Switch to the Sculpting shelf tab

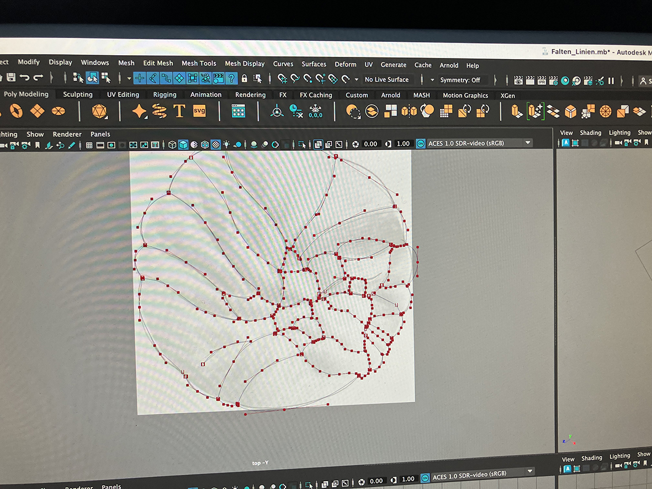[78, 94]
